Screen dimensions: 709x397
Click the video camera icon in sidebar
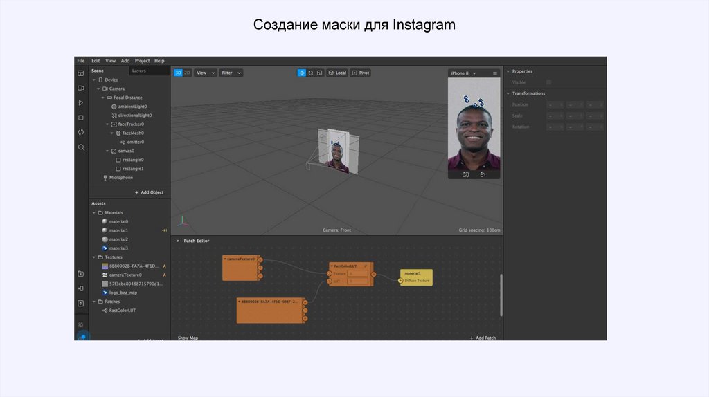(81, 88)
